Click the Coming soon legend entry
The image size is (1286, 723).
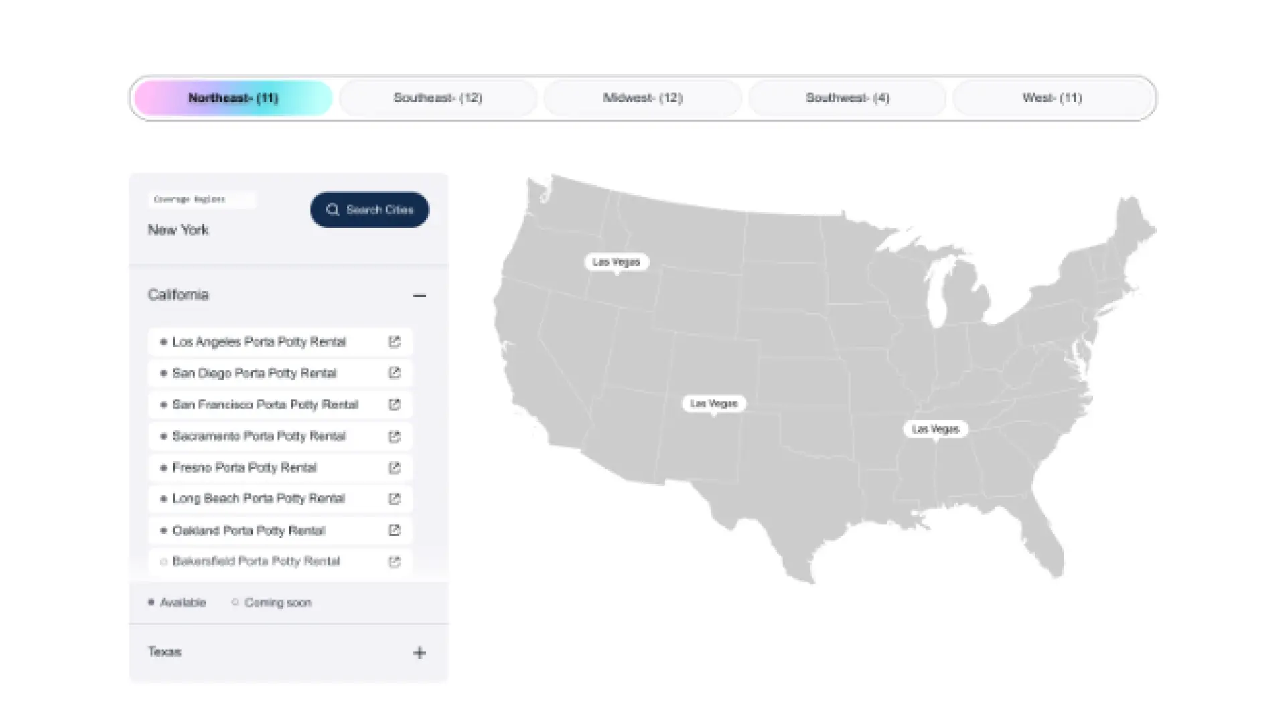(x=271, y=602)
